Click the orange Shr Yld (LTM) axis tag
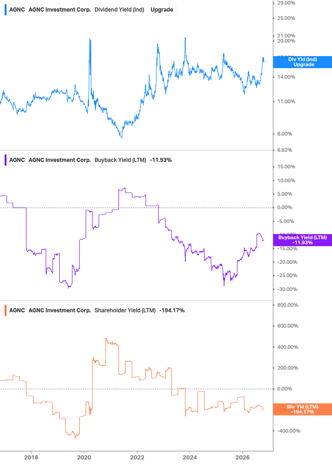This screenshot has height=465, width=332. click(302, 409)
